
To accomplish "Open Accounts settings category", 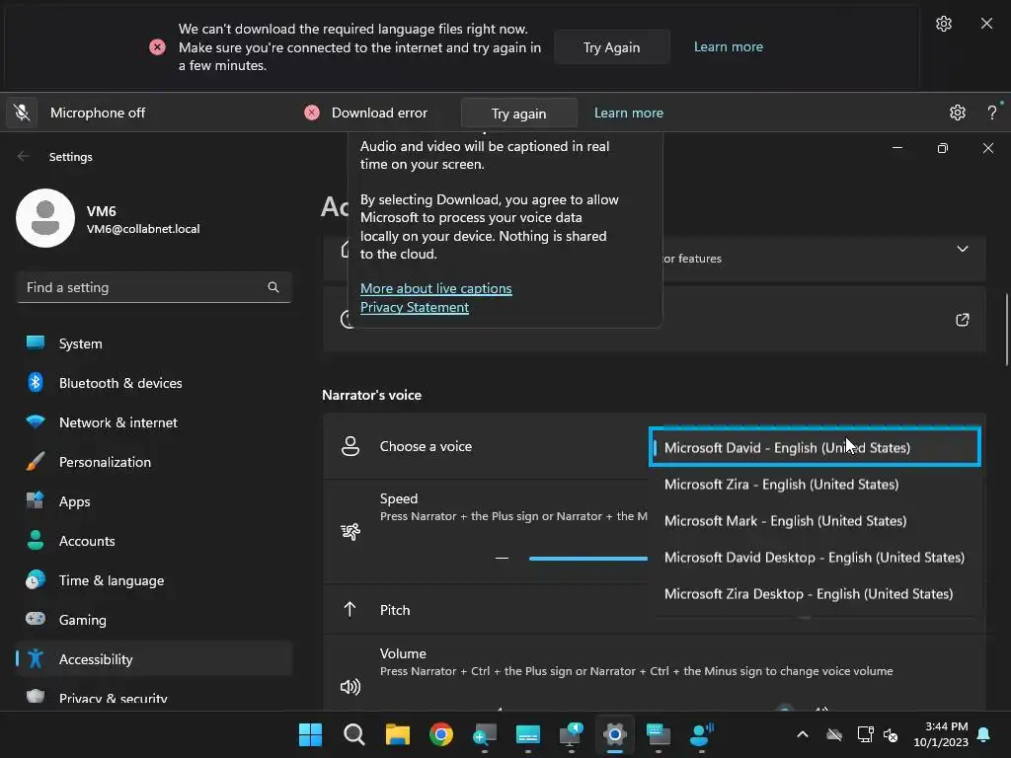I will click(x=154, y=541).
